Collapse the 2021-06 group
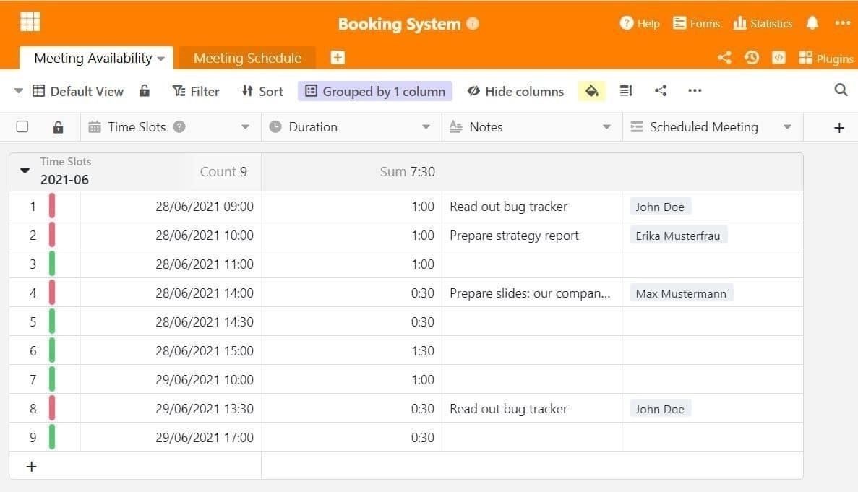The height and width of the screenshot is (492, 858). coord(25,171)
